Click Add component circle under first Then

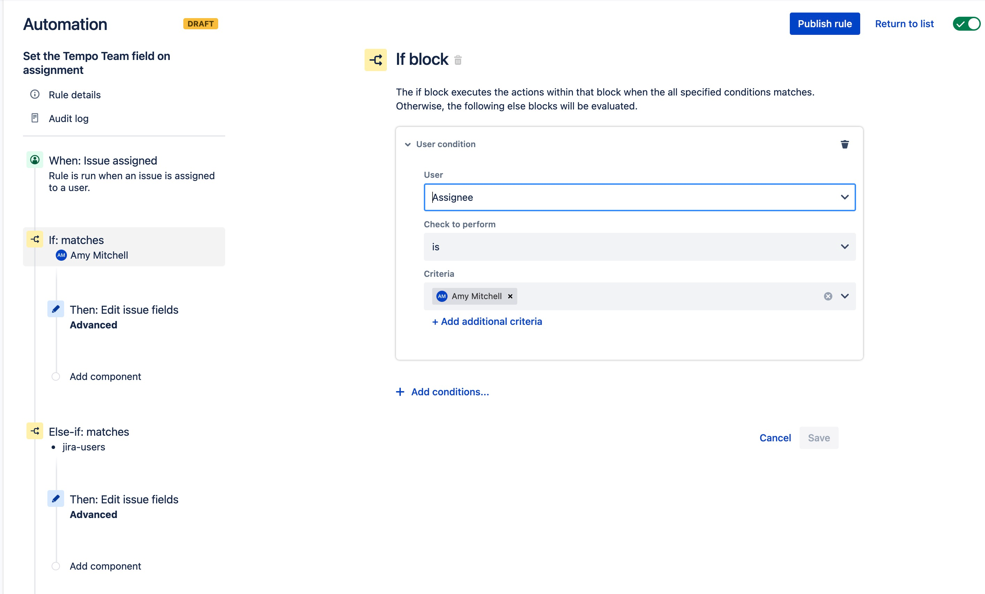tap(55, 376)
